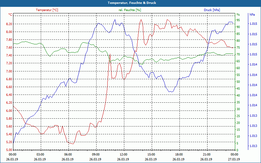Click the 50 humidity axis value
Viewport: 261px width, 163px height.
[238, 82]
